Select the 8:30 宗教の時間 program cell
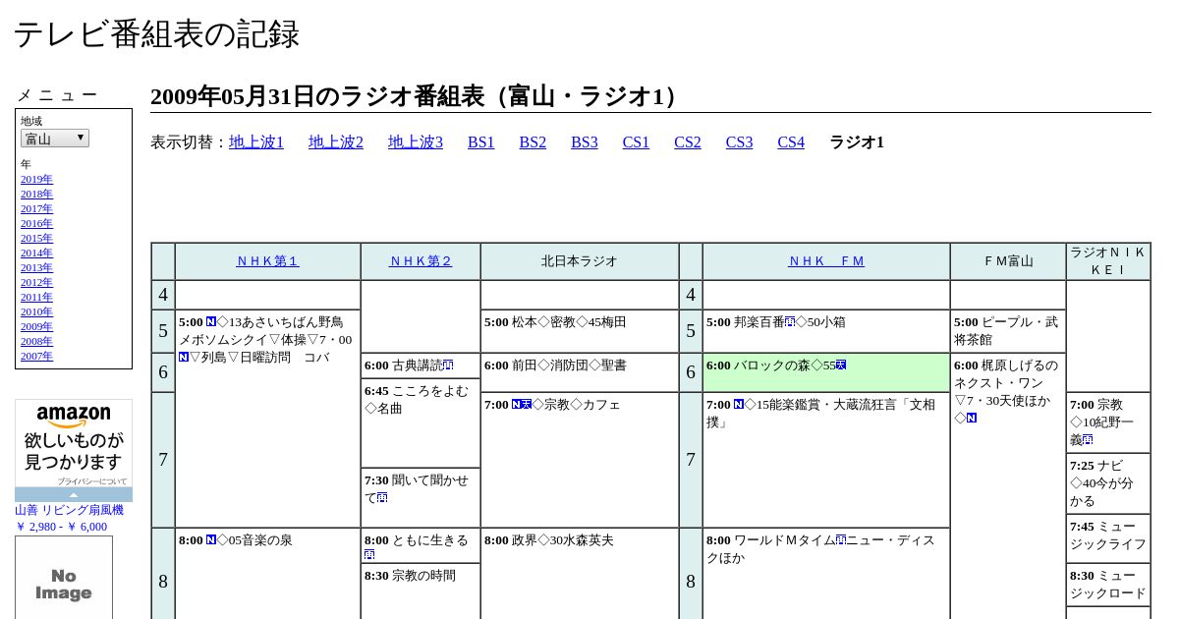The image size is (1179, 619). [x=421, y=591]
